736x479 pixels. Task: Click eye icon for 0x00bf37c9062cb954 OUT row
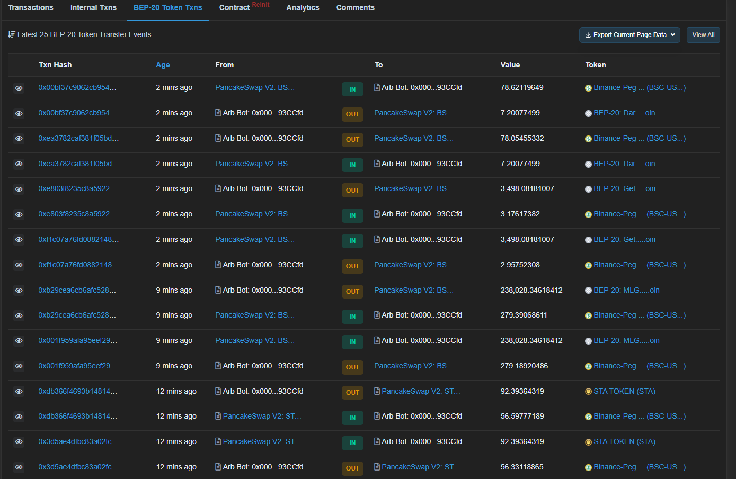click(19, 114)
